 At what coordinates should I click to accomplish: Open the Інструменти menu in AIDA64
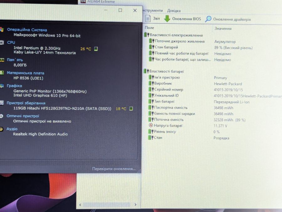[x=153, y=11]
